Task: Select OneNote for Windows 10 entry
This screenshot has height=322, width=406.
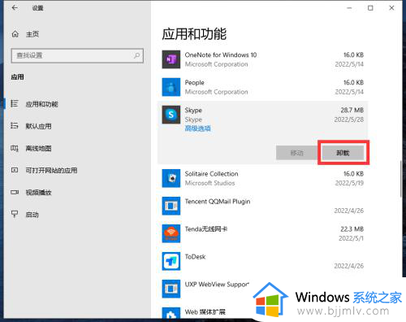Action: pyautogui.click(x=221, y=54)
